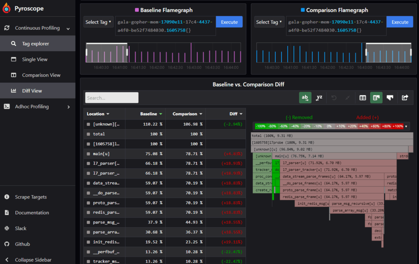This screenshot has width=419, height=264.
Task: Select the table and flamegraph combined view
Action: [376, 98]
